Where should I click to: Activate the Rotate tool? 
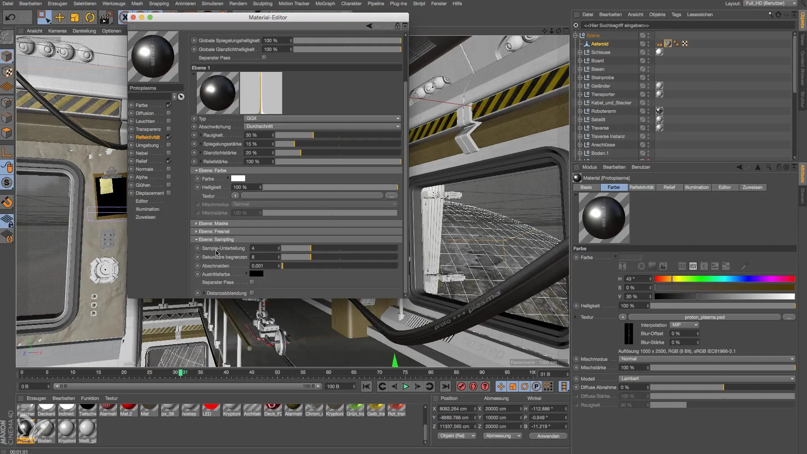click(x=90, y=18)
